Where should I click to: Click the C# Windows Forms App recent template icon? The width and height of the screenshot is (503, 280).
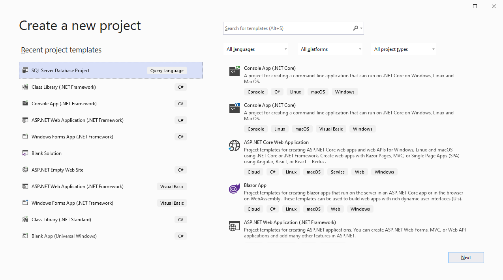click(25, 137)
